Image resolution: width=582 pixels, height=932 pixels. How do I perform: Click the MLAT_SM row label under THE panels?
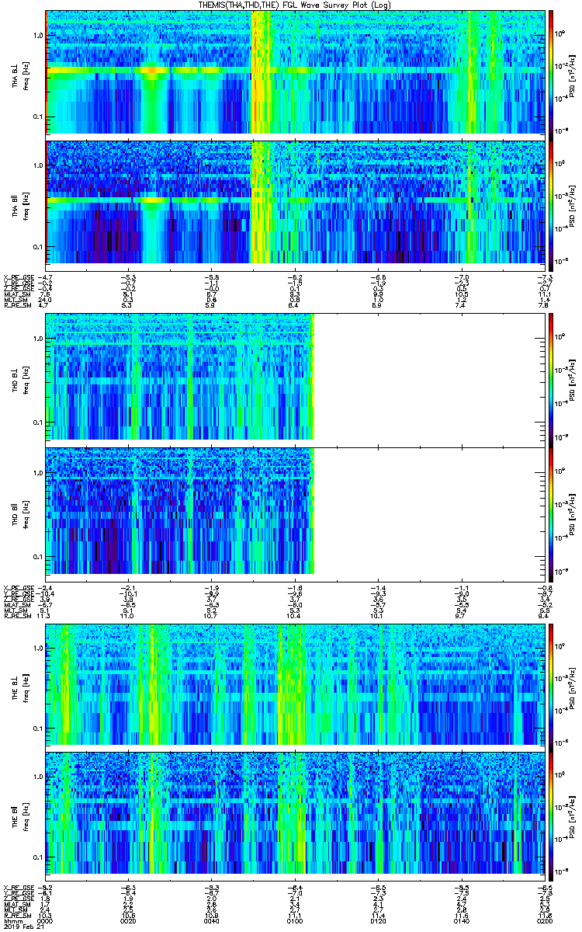tap(16, 905)
